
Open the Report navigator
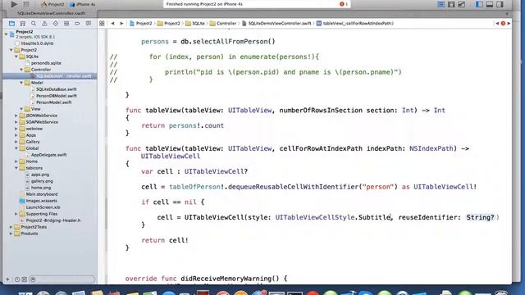click(x=89, y=24)
